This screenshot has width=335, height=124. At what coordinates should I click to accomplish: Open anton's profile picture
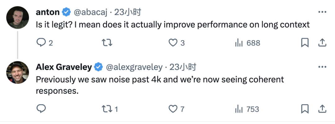(x=18, y=18)
